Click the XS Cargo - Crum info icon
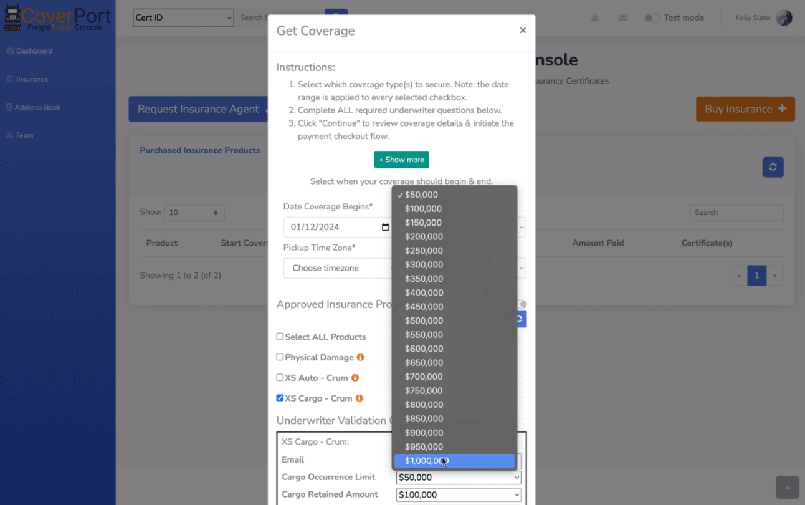This screenshot has width=805, height=505. 360,398
